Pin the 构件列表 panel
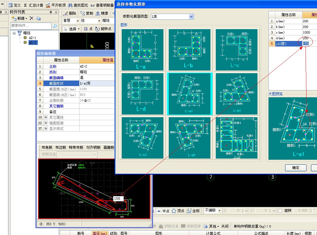 (x=51, y=12)
